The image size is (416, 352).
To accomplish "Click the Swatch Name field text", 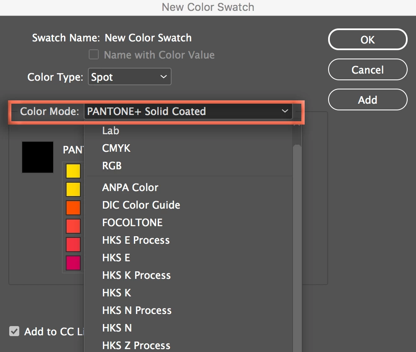I will point(148,38).
